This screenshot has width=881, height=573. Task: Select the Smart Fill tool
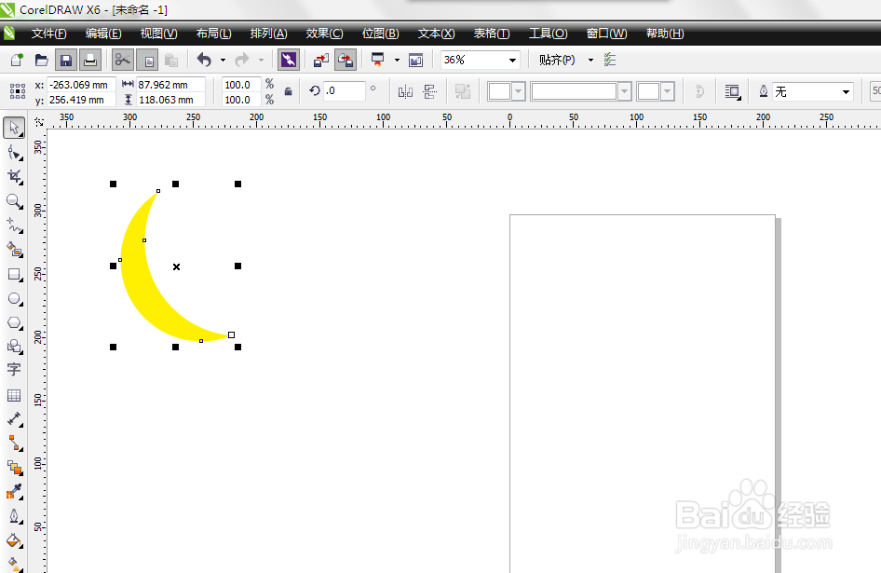(14, 250)
